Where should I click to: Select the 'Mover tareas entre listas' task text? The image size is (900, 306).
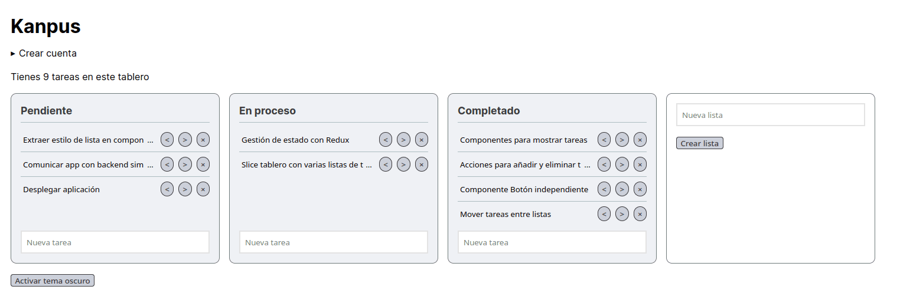click(506, 214)
